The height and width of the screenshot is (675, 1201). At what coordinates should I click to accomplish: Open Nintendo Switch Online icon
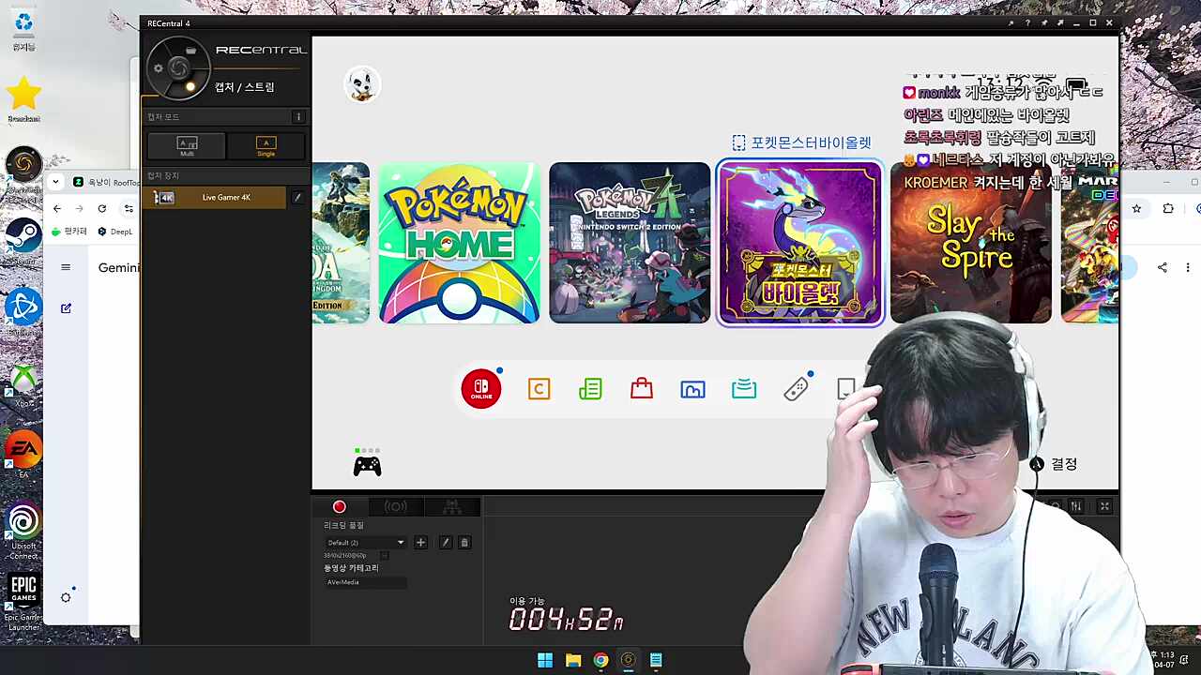pyautogui.click(x=481, y=388)
